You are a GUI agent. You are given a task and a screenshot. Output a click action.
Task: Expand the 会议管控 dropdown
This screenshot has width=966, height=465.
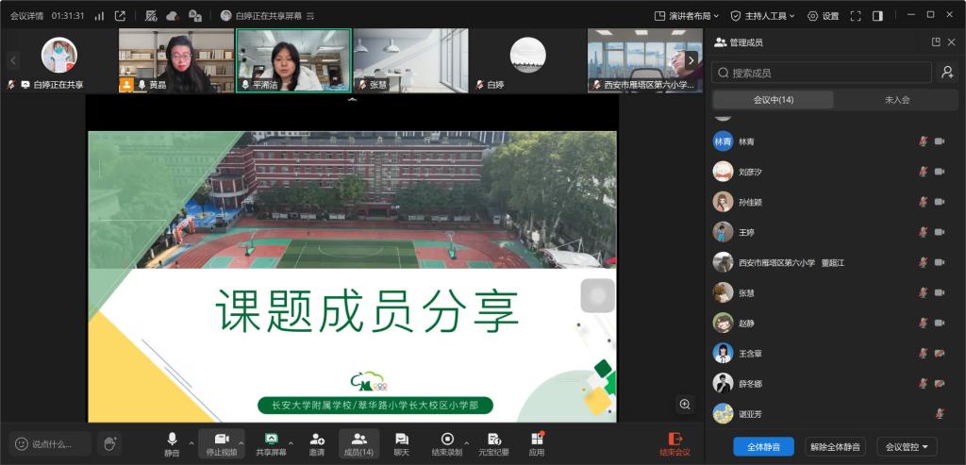pos(907,446)
